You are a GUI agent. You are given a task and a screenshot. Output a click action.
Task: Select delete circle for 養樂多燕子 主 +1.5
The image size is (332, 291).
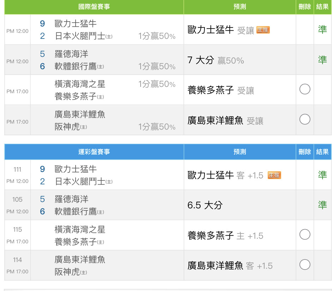305,234
